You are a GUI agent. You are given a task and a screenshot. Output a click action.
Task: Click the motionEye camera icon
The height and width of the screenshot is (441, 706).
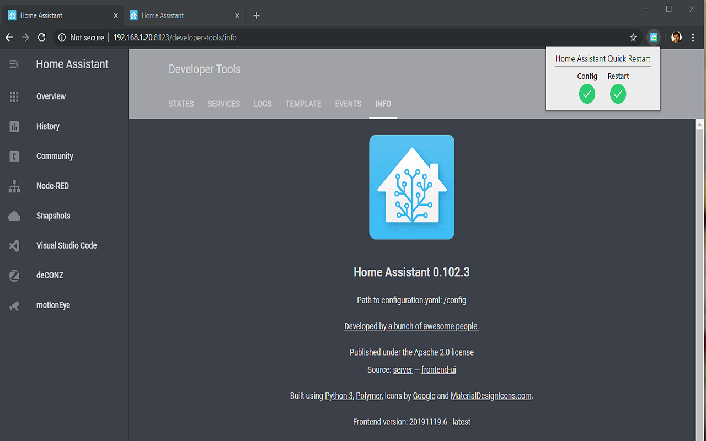tap(14, 305)
